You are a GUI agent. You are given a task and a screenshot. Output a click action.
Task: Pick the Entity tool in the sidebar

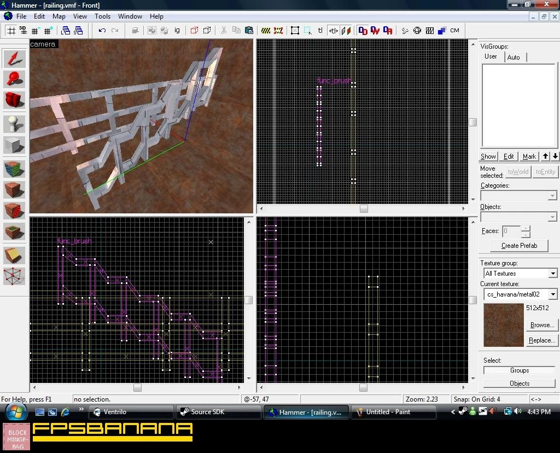(14, 124)
